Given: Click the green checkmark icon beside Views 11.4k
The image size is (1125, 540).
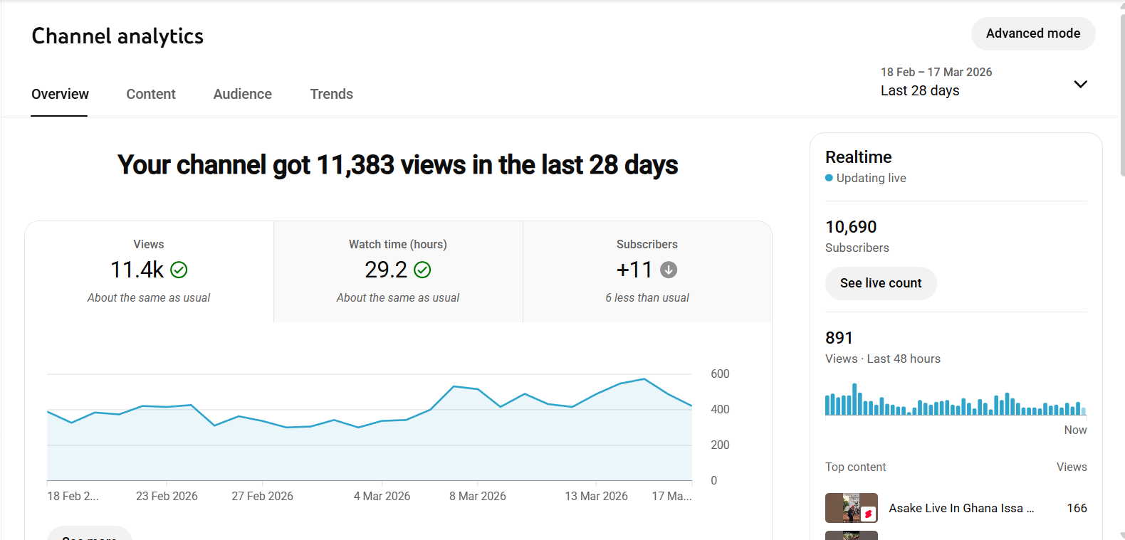Looking at the screenshot, I should (x=179, y=270).
